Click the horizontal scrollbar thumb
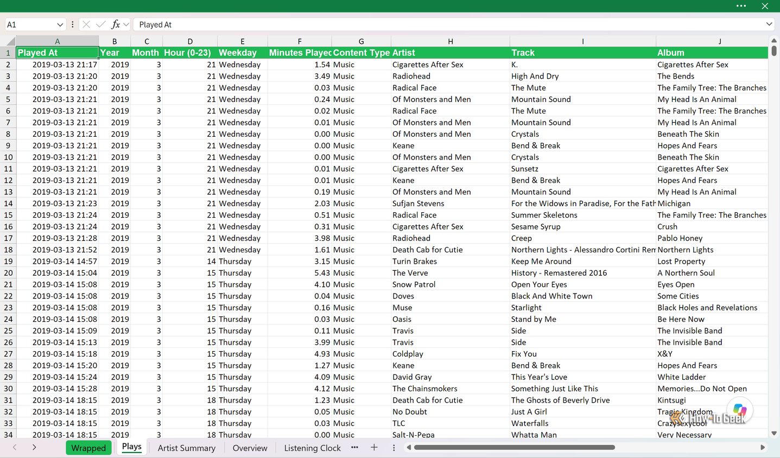This screenshot has width=780, height=458. click(515, 447)
